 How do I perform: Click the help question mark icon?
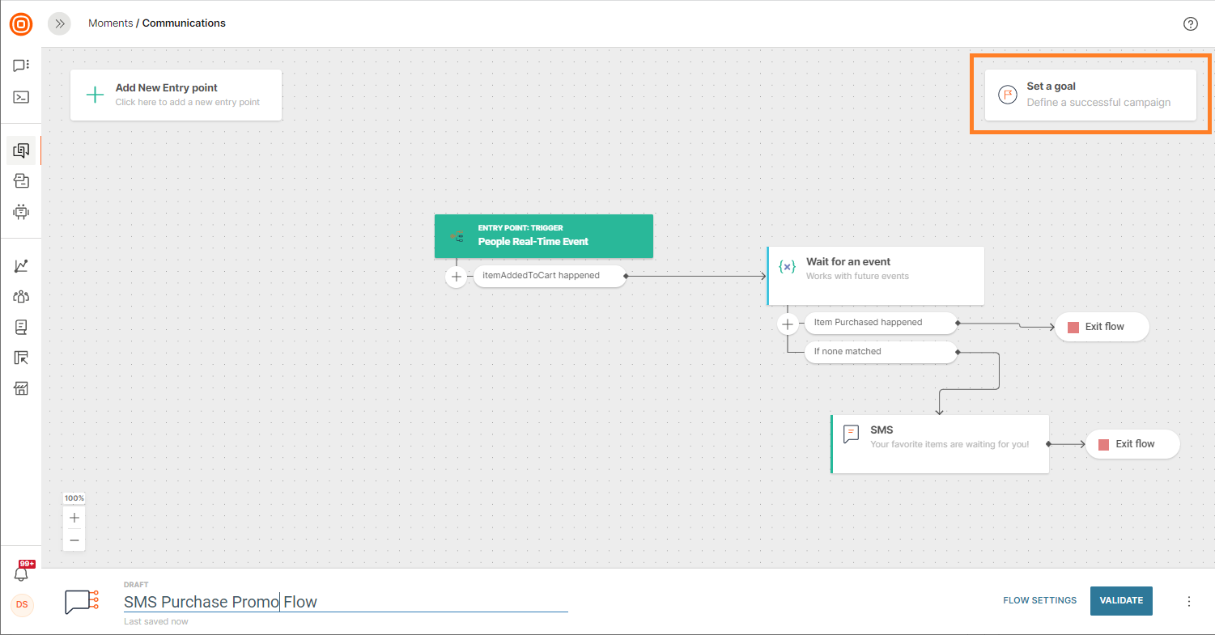tap(1190, 23)
